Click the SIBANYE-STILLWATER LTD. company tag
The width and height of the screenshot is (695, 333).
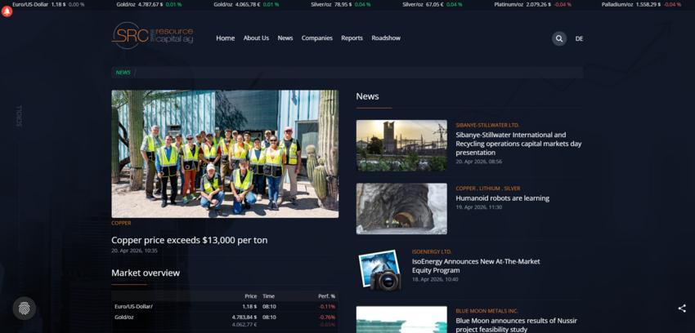coord(487,125)
